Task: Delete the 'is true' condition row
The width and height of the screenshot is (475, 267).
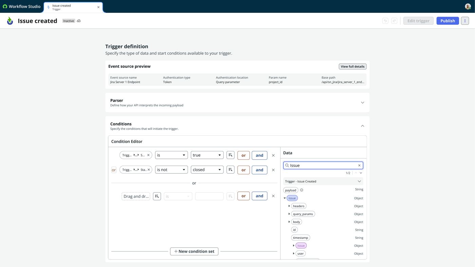Action: pos(273,155)
